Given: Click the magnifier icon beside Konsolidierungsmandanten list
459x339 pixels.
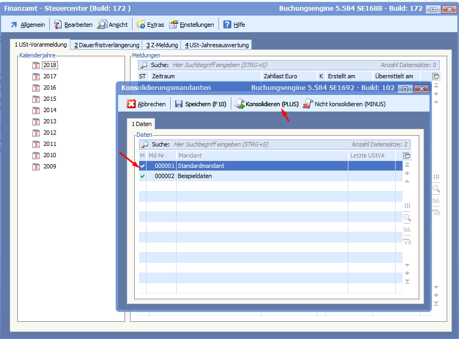Looking at the screenshot, I should pos(407,218).
